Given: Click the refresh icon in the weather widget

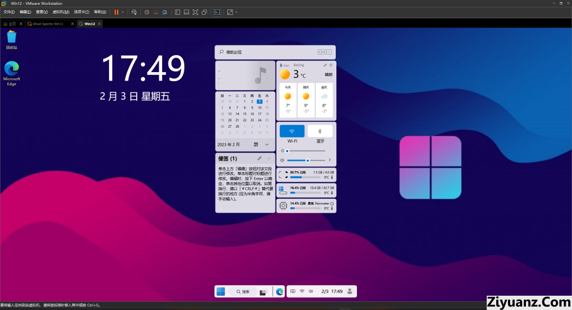Looking at the screenshot, I should coord(331,65).
